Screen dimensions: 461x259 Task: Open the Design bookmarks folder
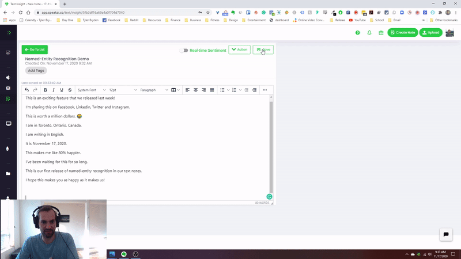[x=231, y=20]
